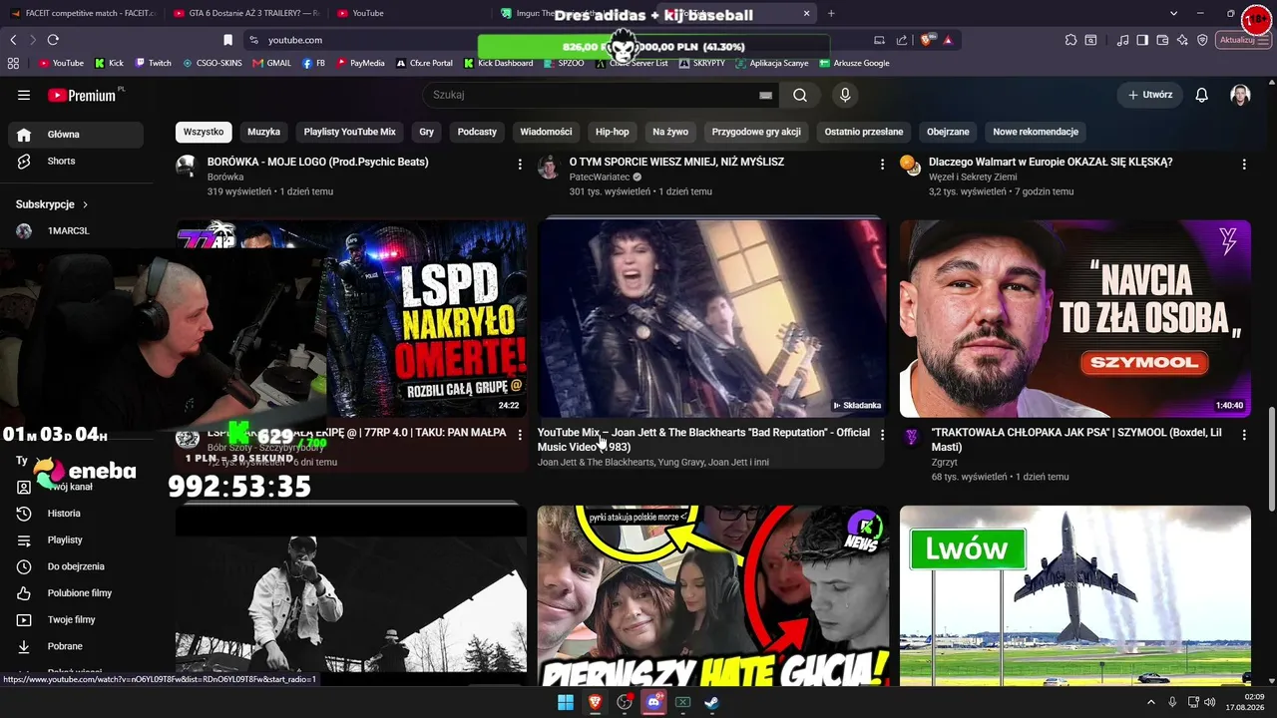Screen dimensions: 1277x718
Task: Select the Obejrzane filter chip
Action: click(x=948, y=132)
